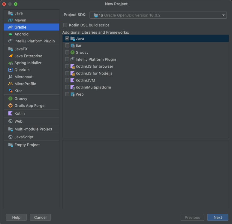Click the Kotlin logo icon in sidebar
This screenshot has height=224, width=232.
11,113
